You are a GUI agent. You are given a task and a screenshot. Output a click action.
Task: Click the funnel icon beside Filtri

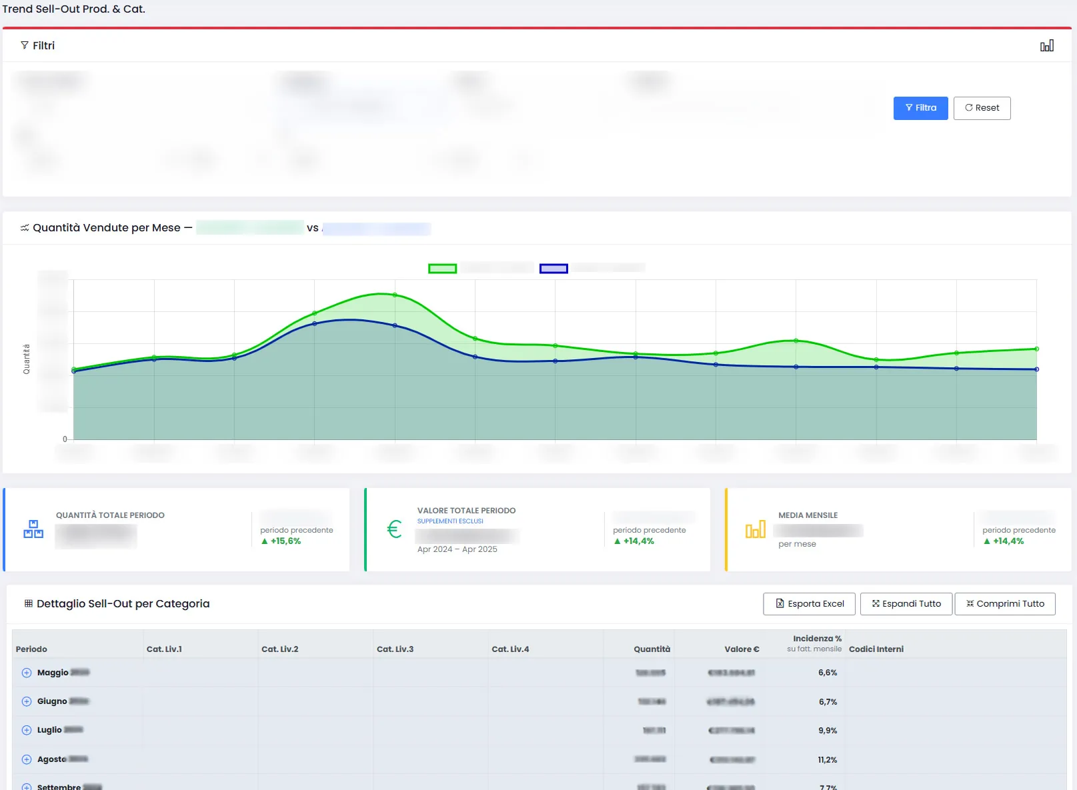point(25,45)
